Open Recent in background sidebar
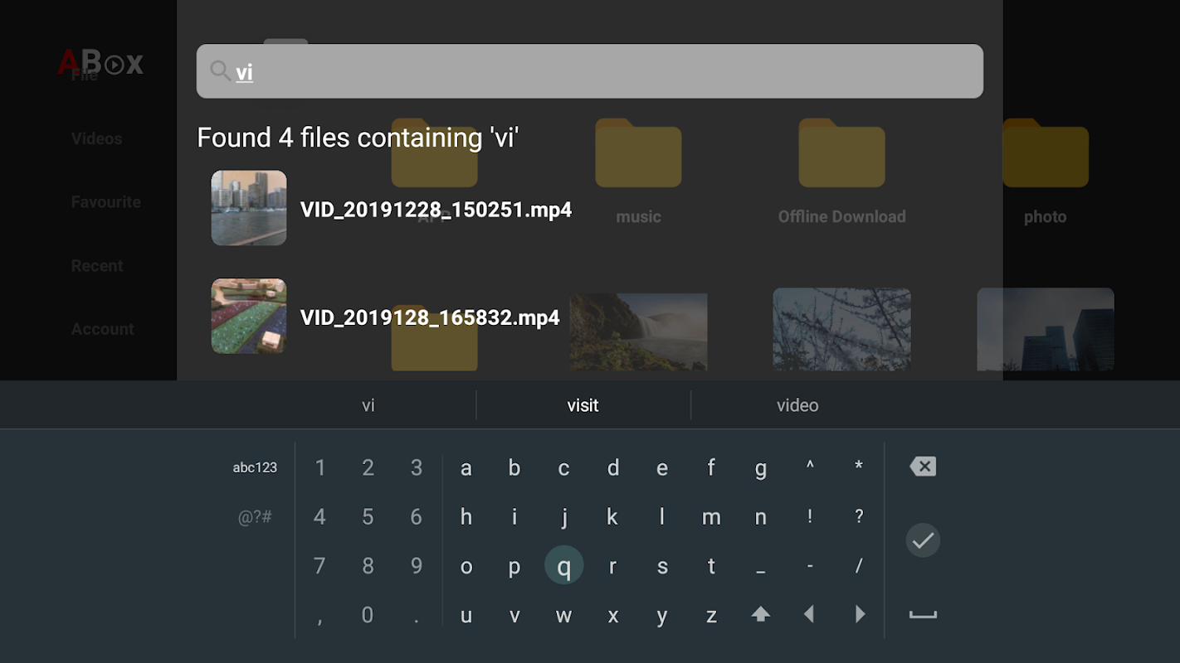1180x663 pixels. coord(97,266)
